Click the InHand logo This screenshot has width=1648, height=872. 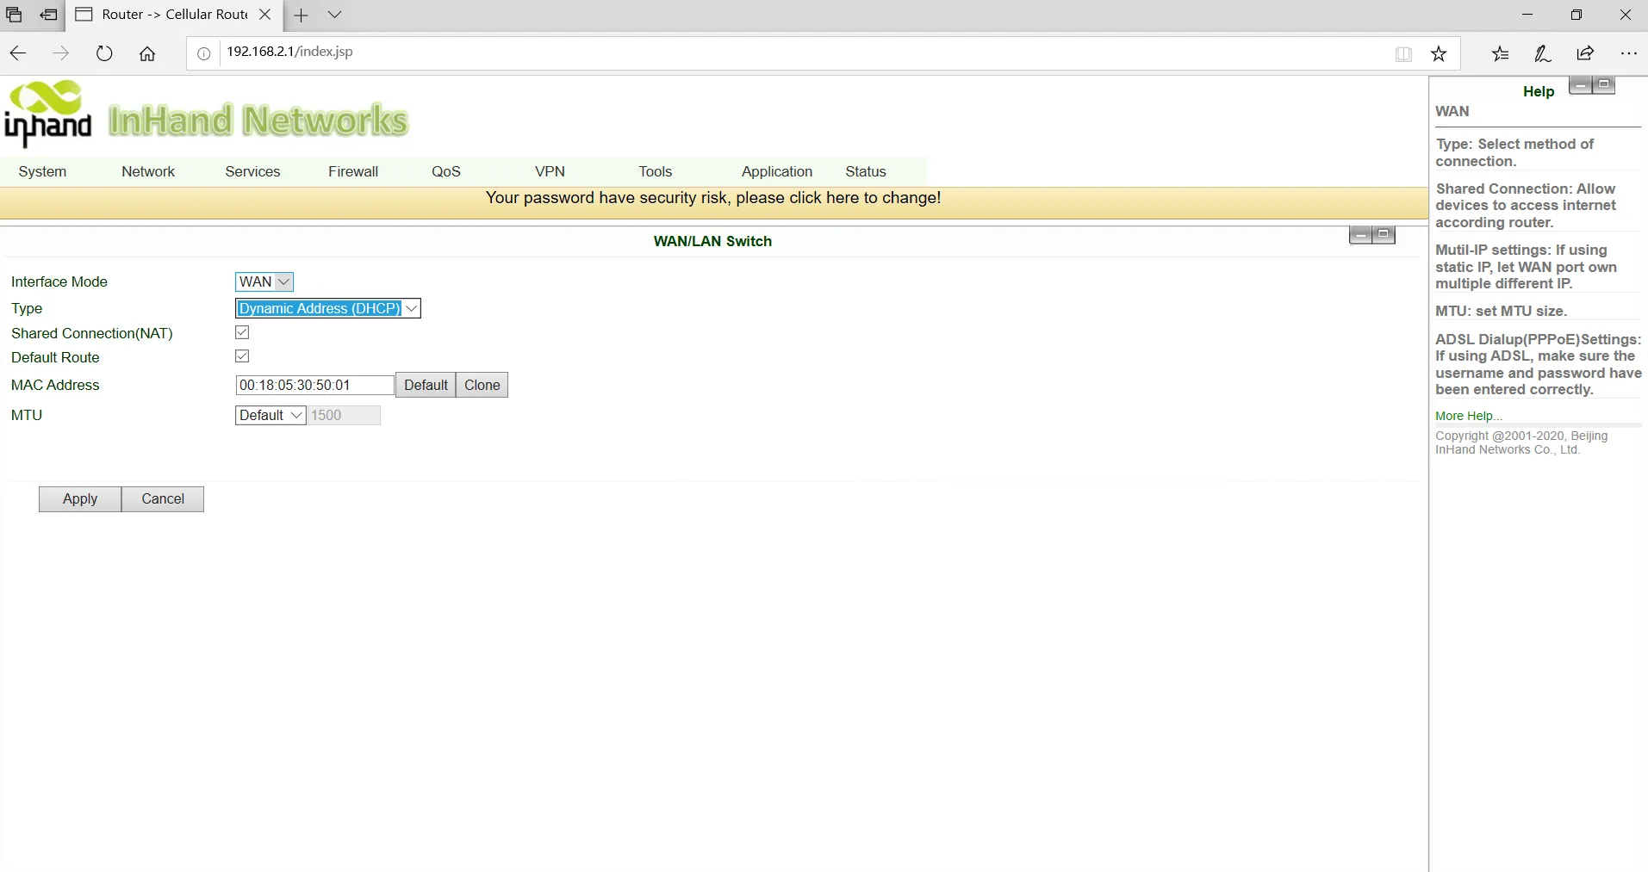coord(48,114)
